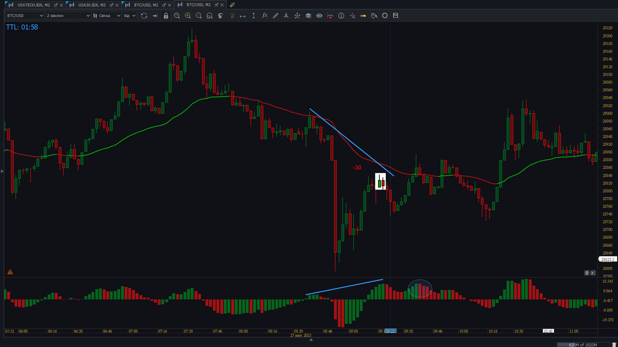Toggle the eye visibility icon
Image resolution: width=618 pixels, height=347 pixels.
[x=319, y=16]
